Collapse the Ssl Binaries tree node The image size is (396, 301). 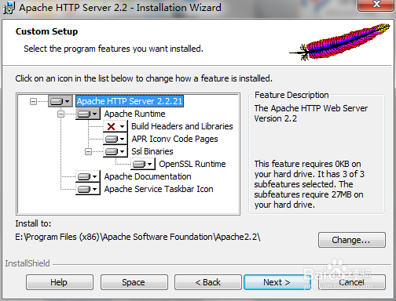[88, 151]
